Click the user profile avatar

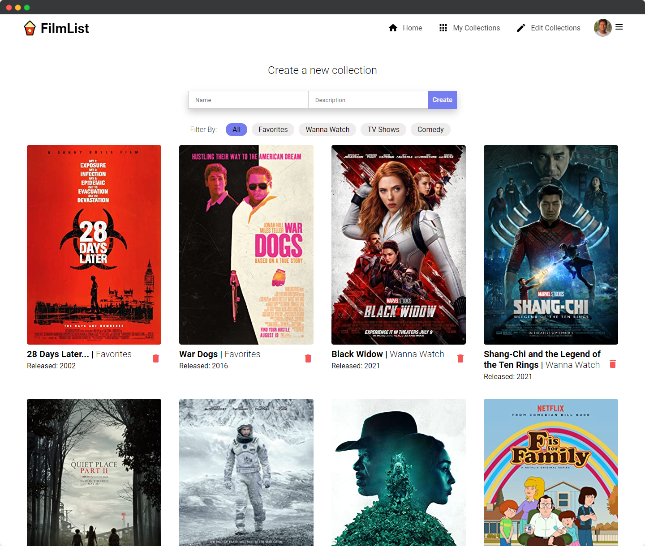[x=602, y=28]
